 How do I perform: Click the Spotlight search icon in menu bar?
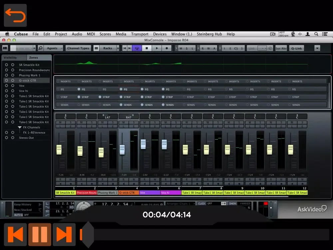click(316, 34)
